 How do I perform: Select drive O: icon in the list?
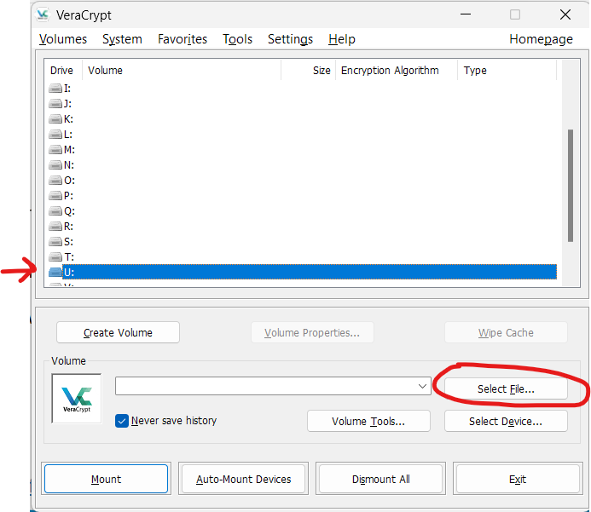click(55, 181)
